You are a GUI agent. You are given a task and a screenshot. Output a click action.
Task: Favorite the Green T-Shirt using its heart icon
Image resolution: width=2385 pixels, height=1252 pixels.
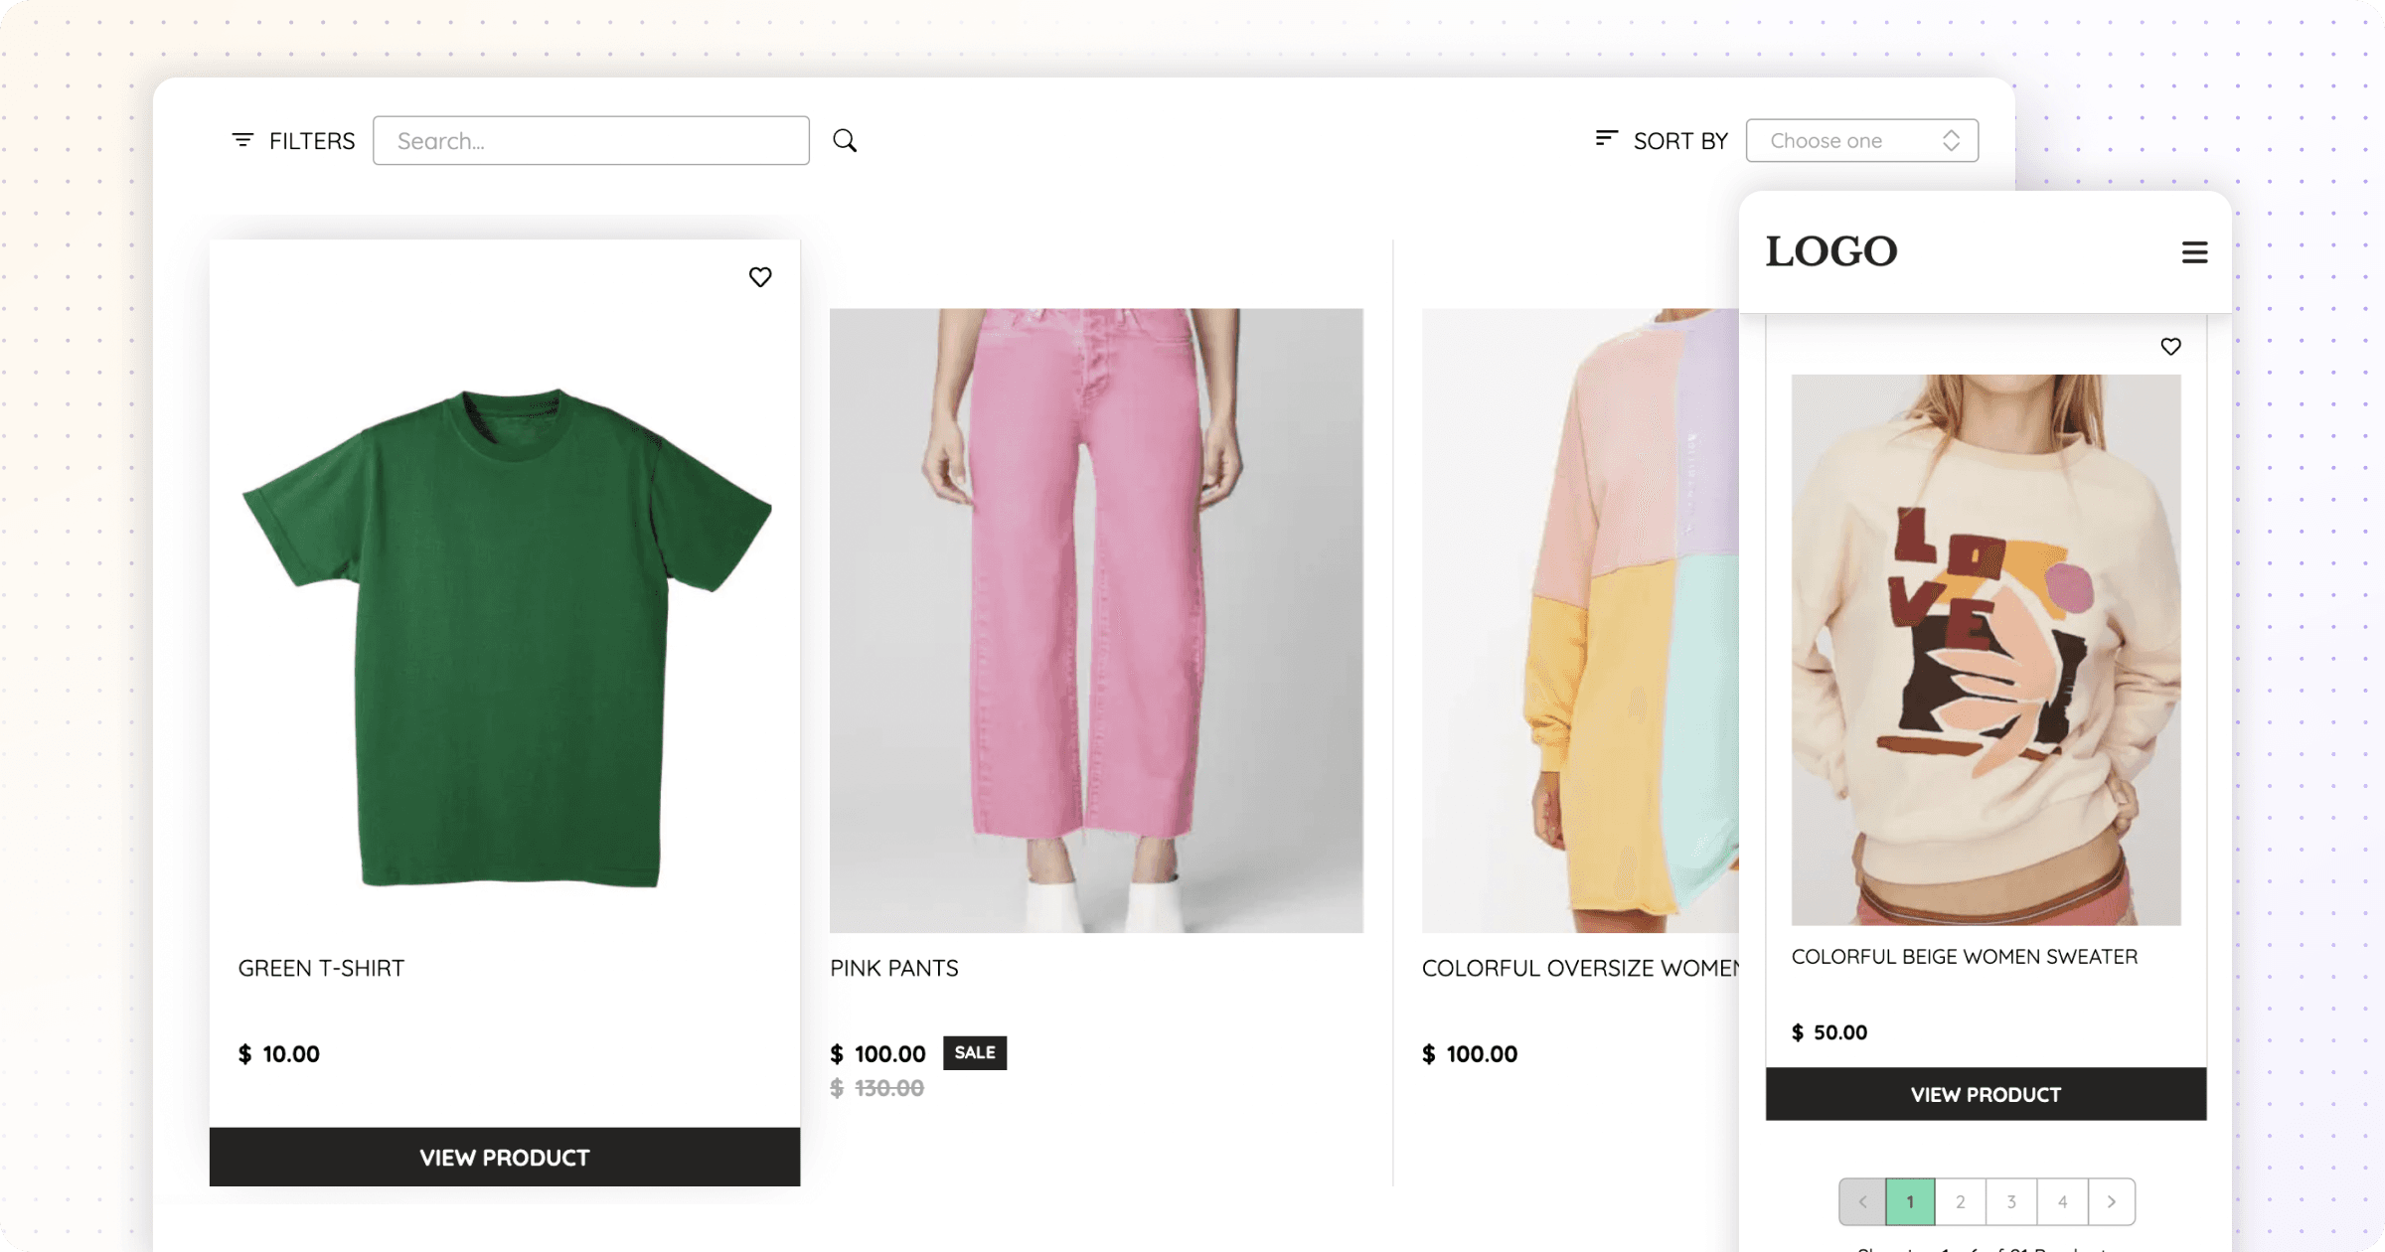pyautogui.click(x=760, y=276)
